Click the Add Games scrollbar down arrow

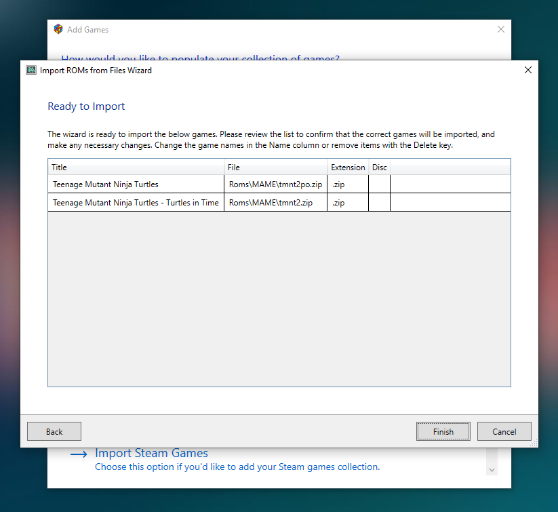click(x=492, y=470)
